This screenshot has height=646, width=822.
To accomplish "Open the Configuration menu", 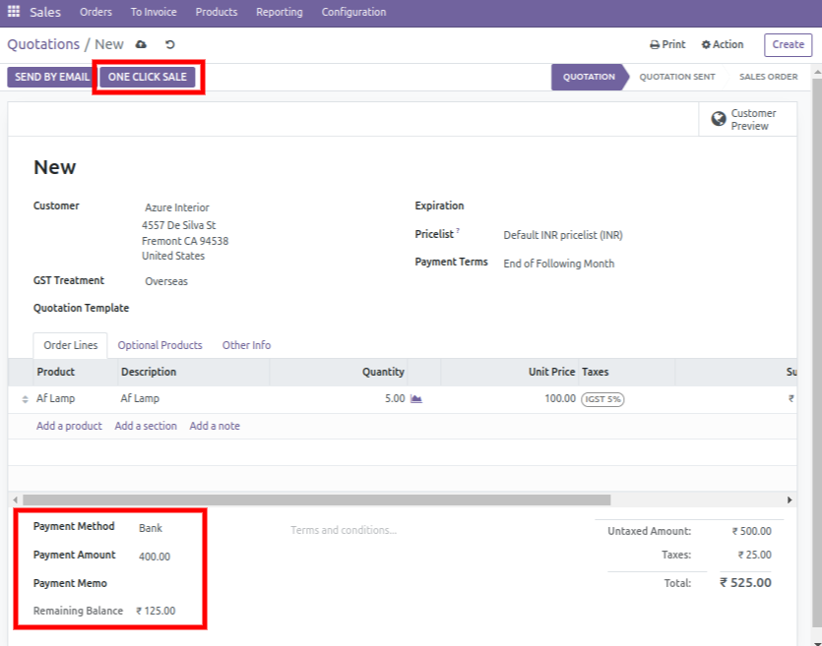I will 353,13.
